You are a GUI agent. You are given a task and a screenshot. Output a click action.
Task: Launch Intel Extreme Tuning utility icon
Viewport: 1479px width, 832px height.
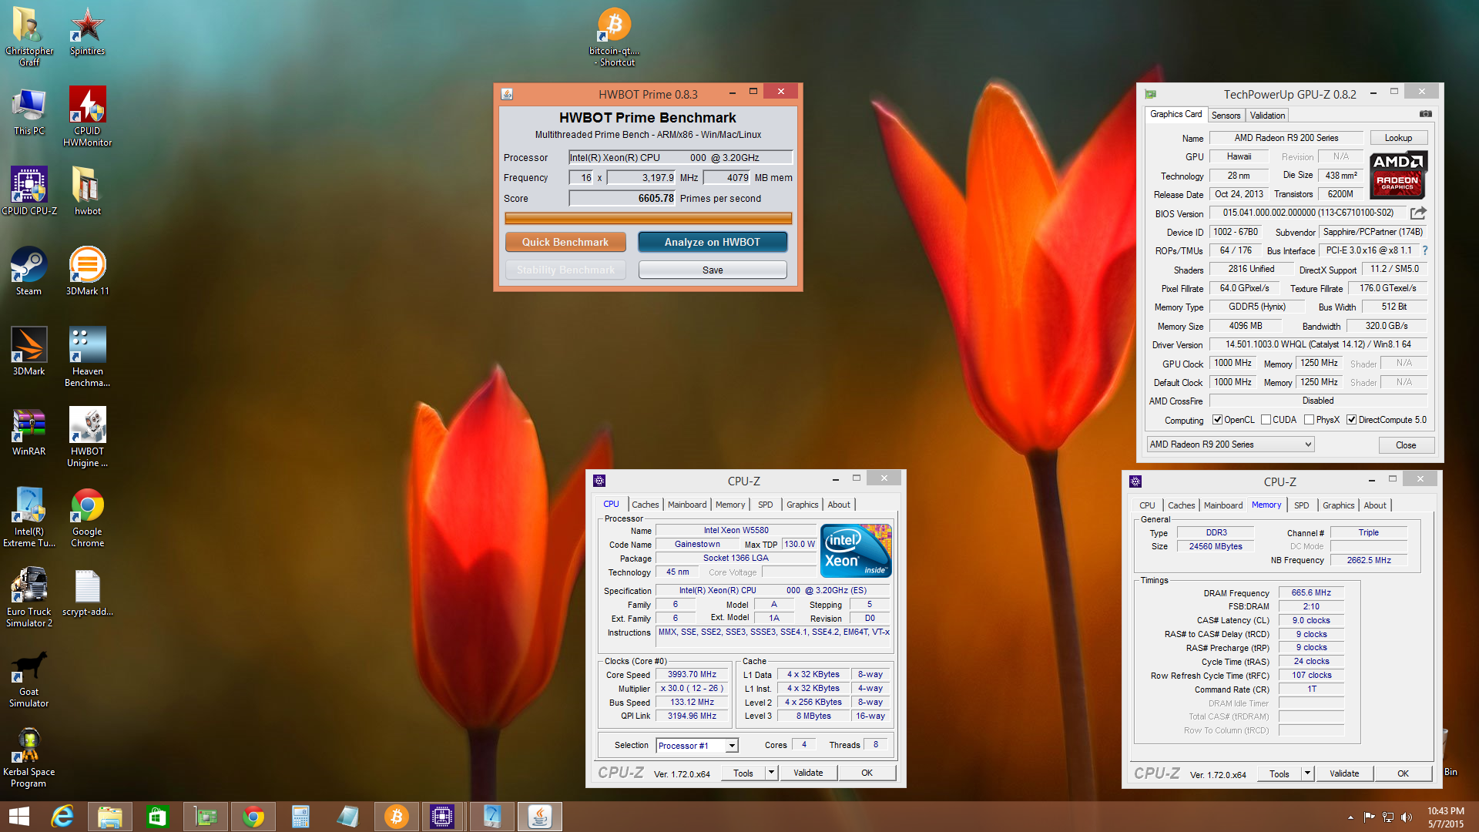[29, 516]
